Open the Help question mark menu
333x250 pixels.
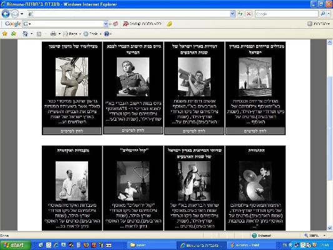[x=108, y=34]
